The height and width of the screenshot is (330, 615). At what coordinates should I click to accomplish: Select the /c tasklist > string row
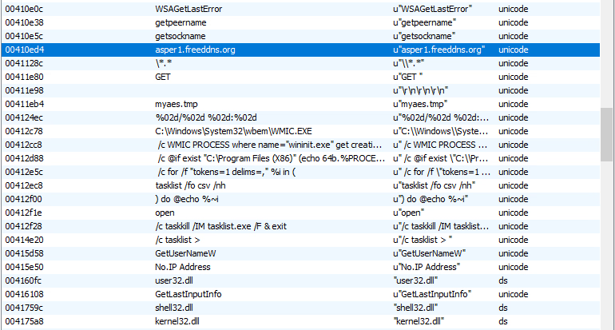point(300,240)
